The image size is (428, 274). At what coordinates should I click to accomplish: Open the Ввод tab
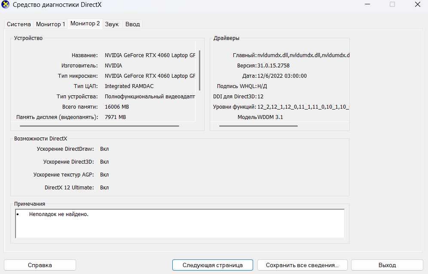[x=132, y=24]
